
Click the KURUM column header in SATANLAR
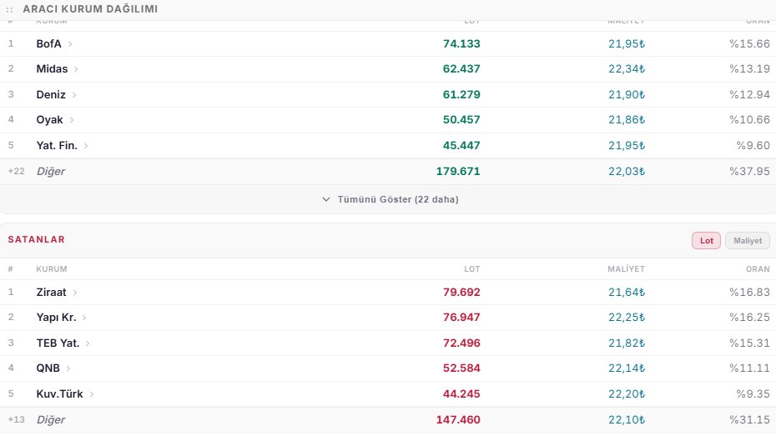[x=52, y=269]
